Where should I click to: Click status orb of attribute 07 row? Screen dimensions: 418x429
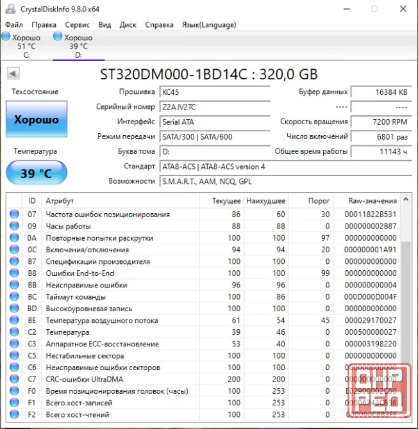coord(14,214)
